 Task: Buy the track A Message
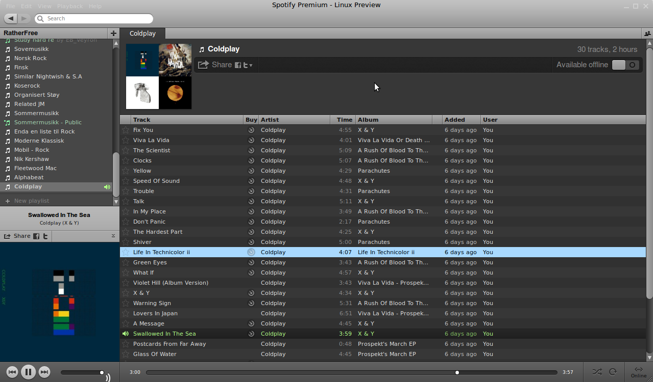[x=251, y=323]
